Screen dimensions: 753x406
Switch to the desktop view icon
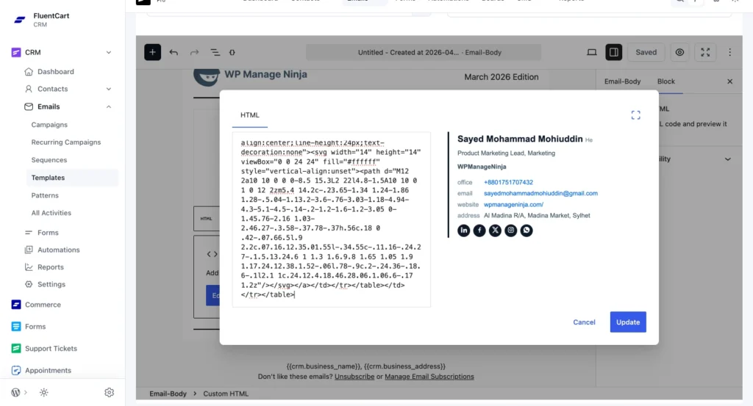pyautogui.click(x=592, y=52)
